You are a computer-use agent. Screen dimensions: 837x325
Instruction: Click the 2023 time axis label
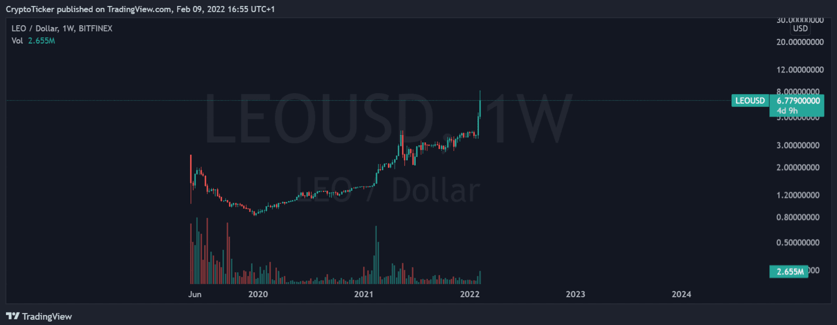575,294
